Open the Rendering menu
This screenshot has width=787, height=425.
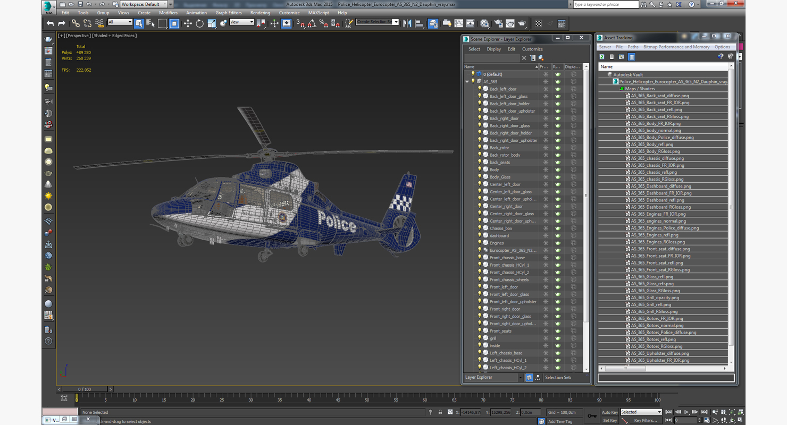[x=260, y=13]
